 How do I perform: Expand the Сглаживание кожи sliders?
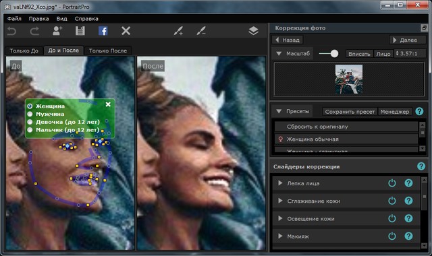280,201
